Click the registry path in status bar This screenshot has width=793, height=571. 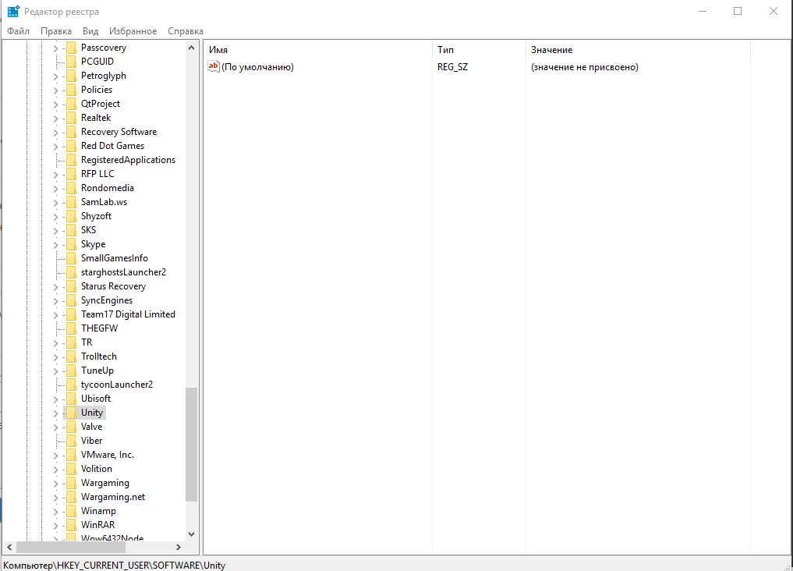tap(115, 565)
